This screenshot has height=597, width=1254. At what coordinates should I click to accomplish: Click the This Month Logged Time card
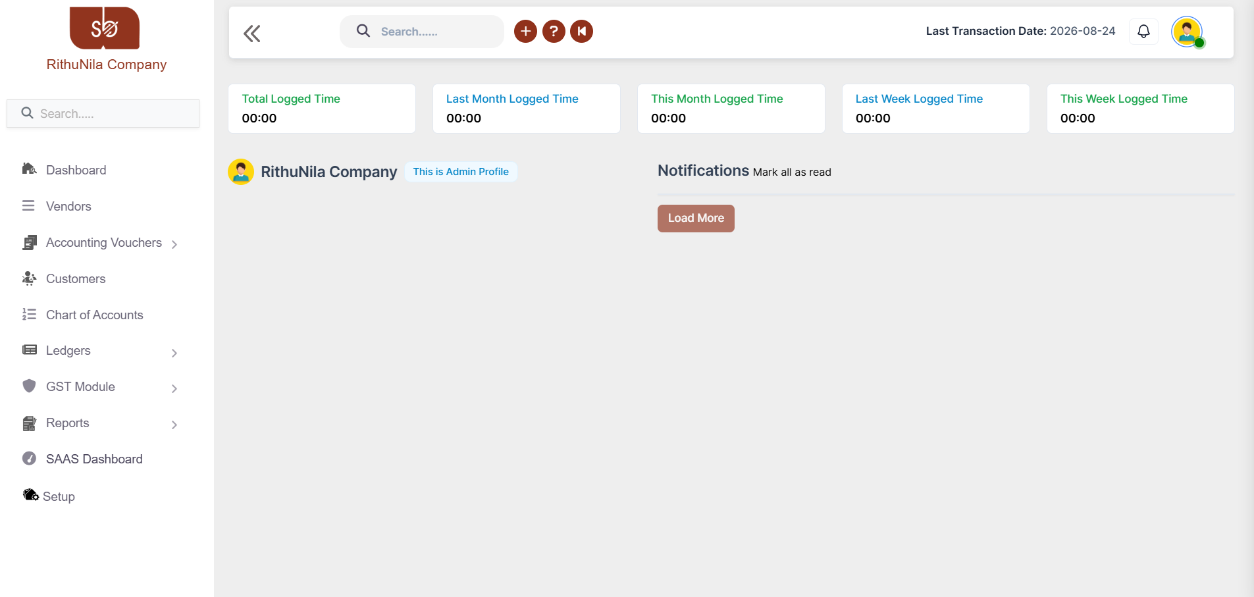[731, 109]
